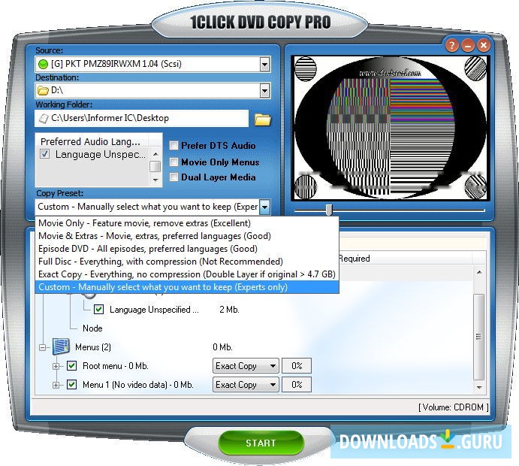
Task: Choose Full Disc preset option
Action: (x=187, y=262)
